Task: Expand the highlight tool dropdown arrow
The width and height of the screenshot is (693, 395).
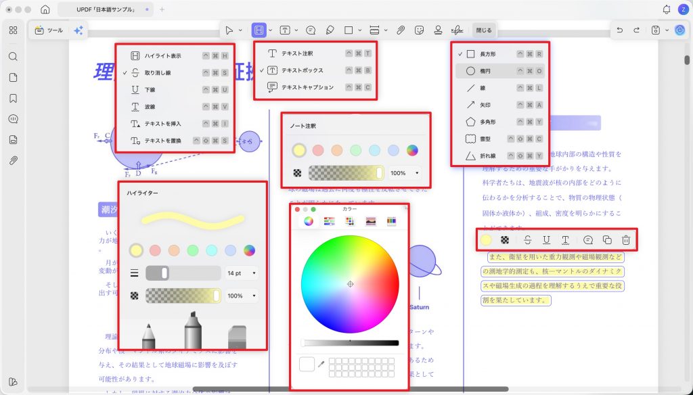Action: pyautogui.click(x=271, y=30)
